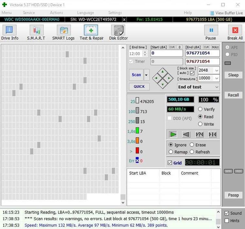The image size is (245, 229).
Task: Click the x next to serial number
Action: pyautogui.click(x=124, y=20)
